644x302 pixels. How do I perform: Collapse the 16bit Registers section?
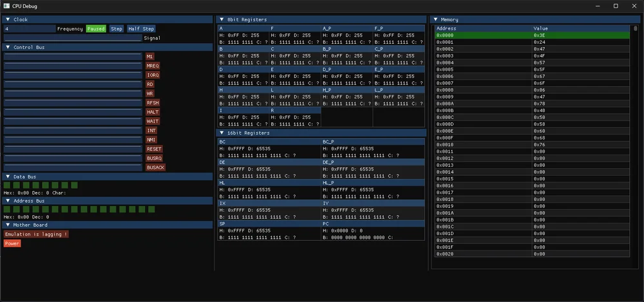point(222,133)
